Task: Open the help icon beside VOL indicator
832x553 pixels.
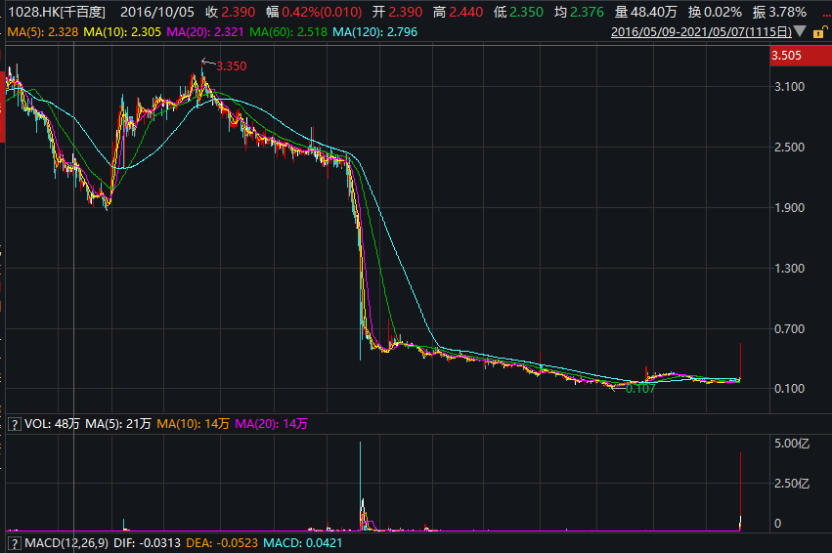Action: tap(14, 424)
